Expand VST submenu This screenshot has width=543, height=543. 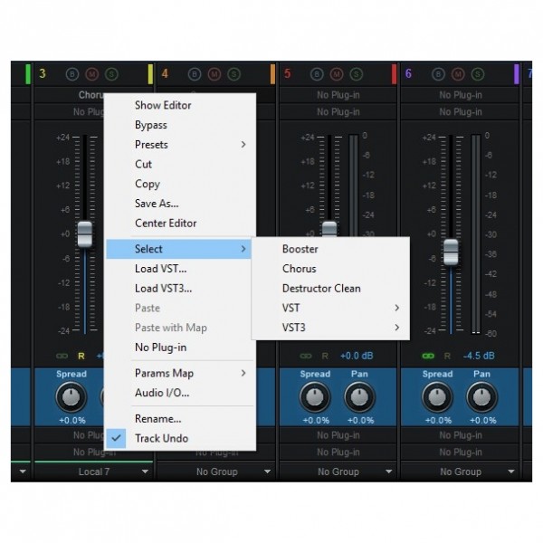click(x=330, y=308)
